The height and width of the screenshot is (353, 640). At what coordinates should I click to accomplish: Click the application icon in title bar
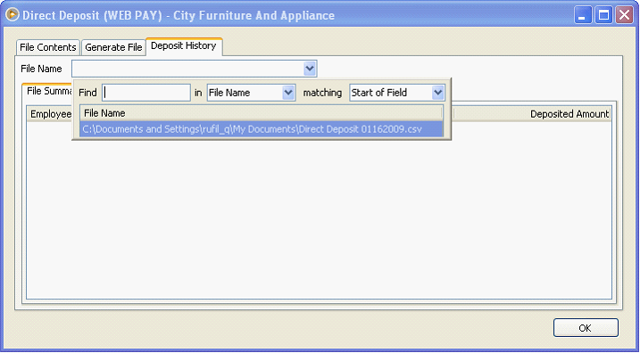click(12, 15)
